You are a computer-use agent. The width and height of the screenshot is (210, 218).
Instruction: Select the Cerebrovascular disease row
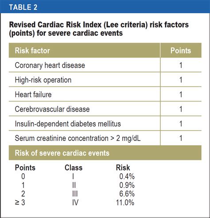click(105, 109)
